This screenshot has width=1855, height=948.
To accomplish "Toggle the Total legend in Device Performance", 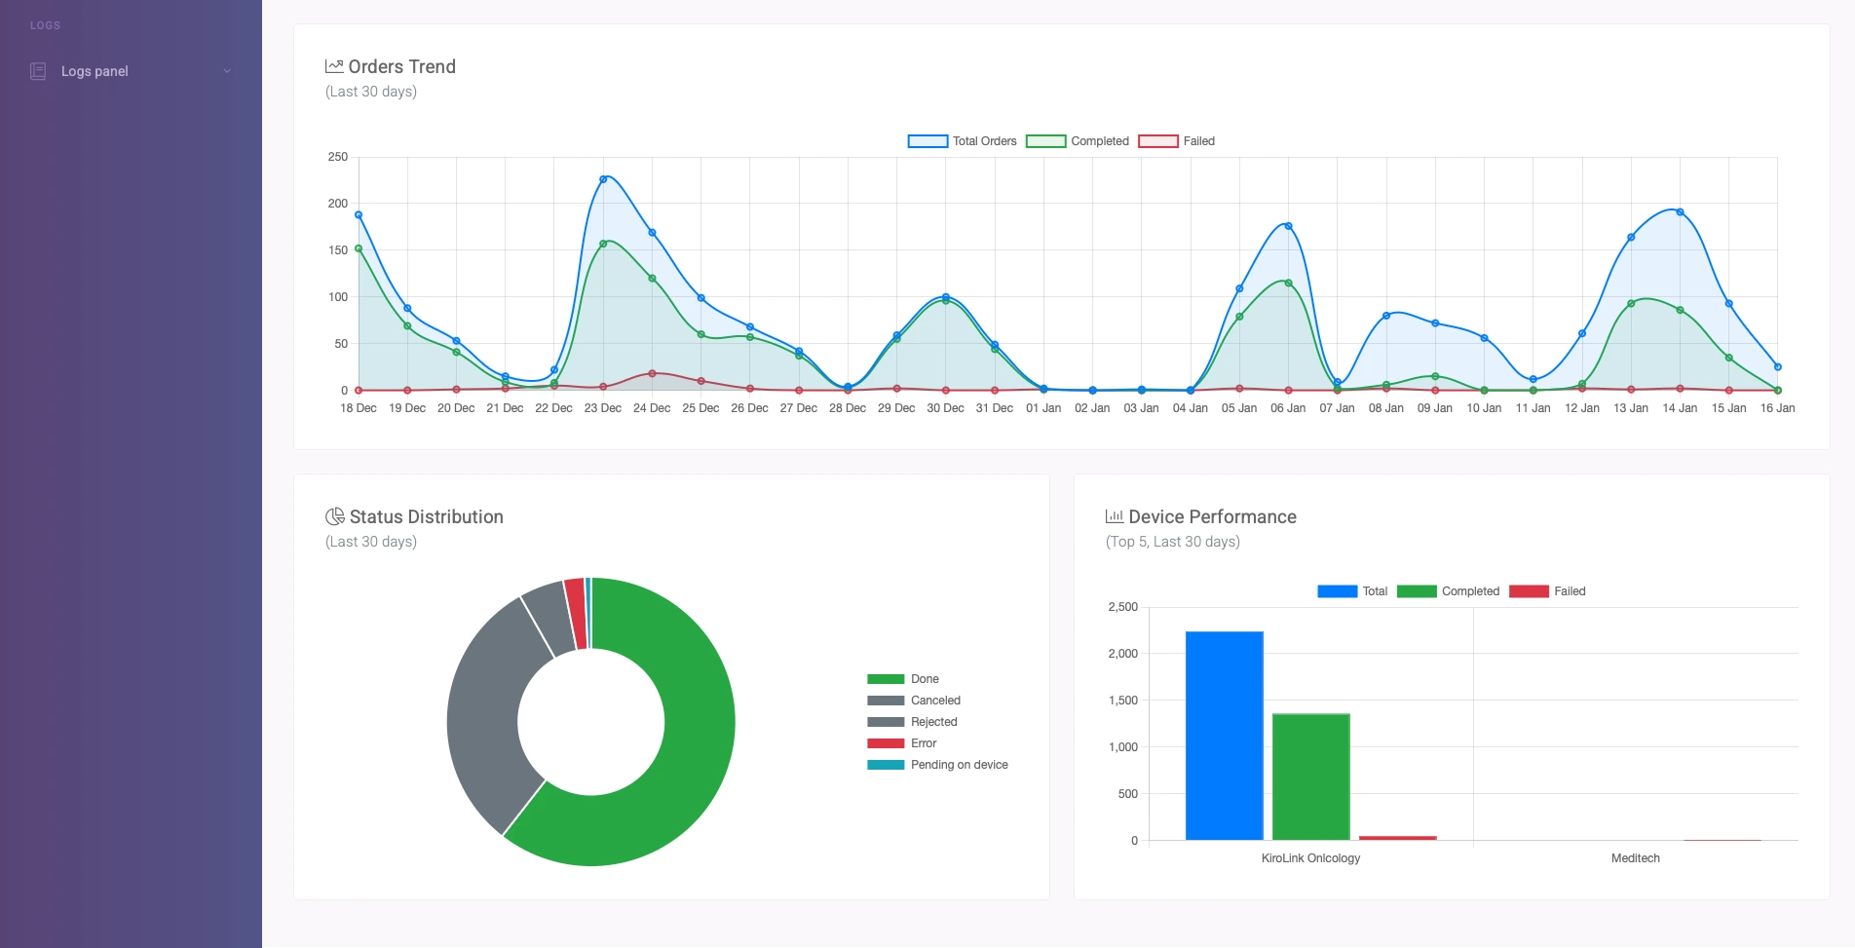I will 1355,590.
